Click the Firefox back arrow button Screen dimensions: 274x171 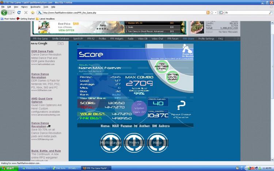4,12
